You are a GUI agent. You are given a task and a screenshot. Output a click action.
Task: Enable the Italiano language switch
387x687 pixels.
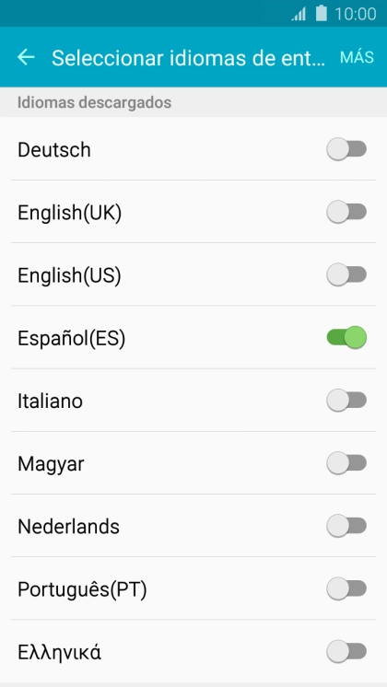346,401
